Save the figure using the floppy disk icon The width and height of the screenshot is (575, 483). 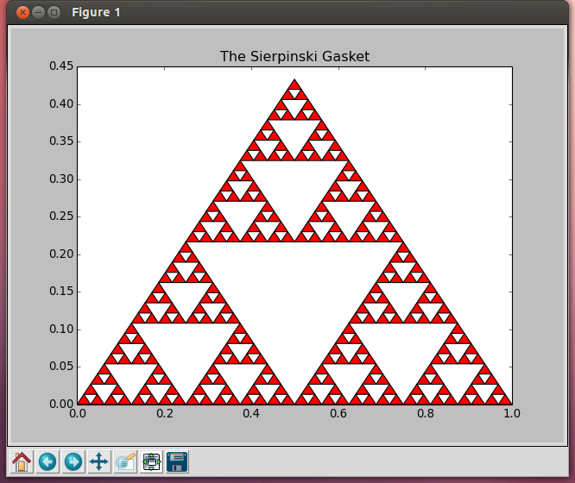[x=177, y=461]
